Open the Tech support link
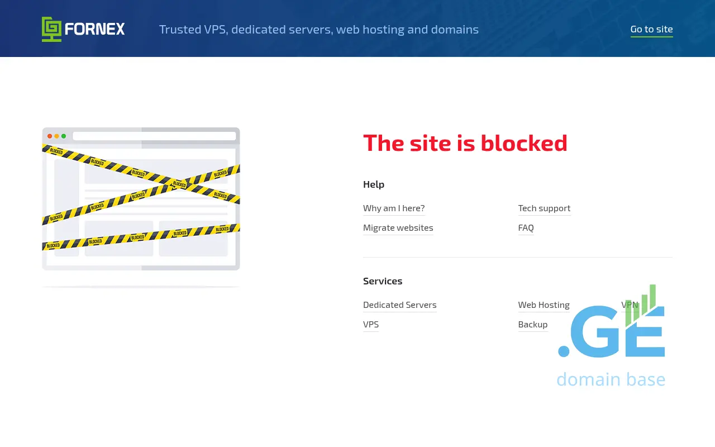Viewport: 715px width, 447px height. 544,208
